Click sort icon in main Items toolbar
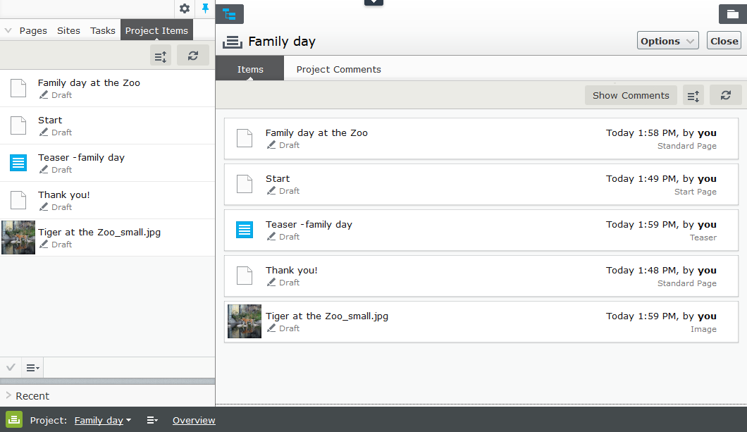The height and width of the screenshot is (432, 747). (693, 96)
